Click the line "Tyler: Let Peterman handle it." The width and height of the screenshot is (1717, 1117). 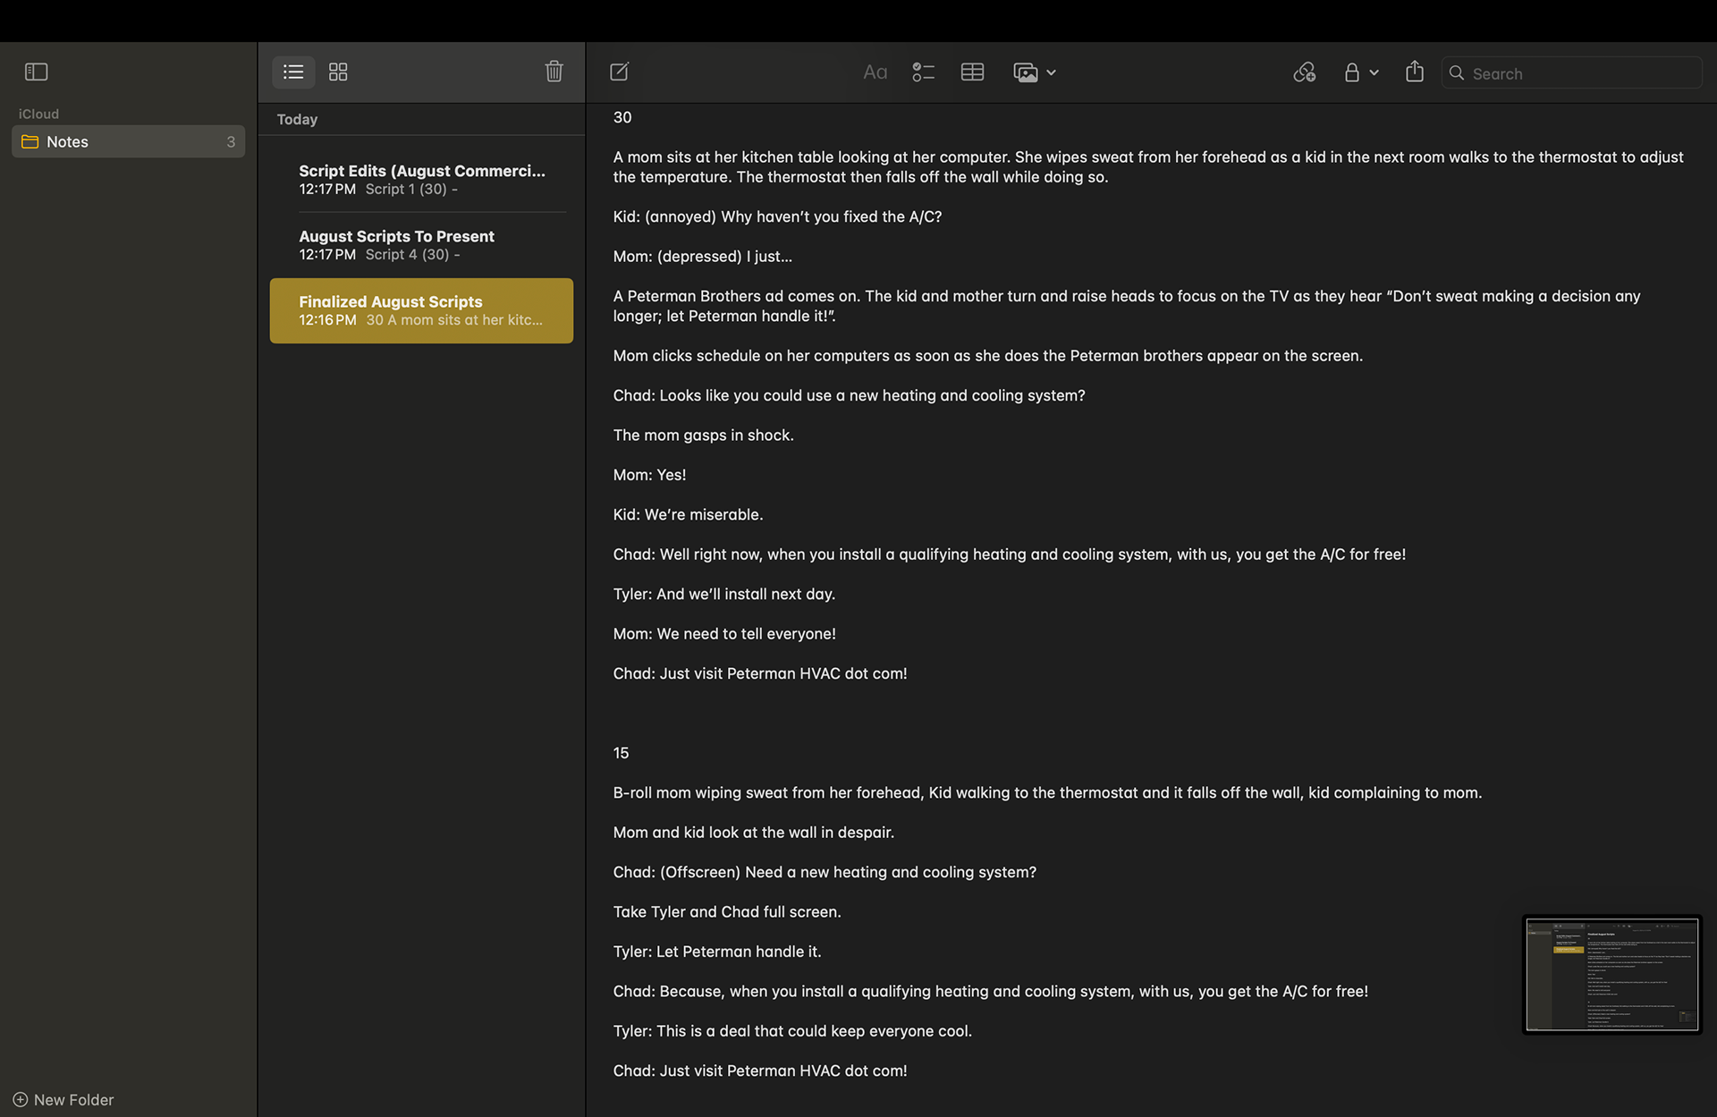pos(717,952)
